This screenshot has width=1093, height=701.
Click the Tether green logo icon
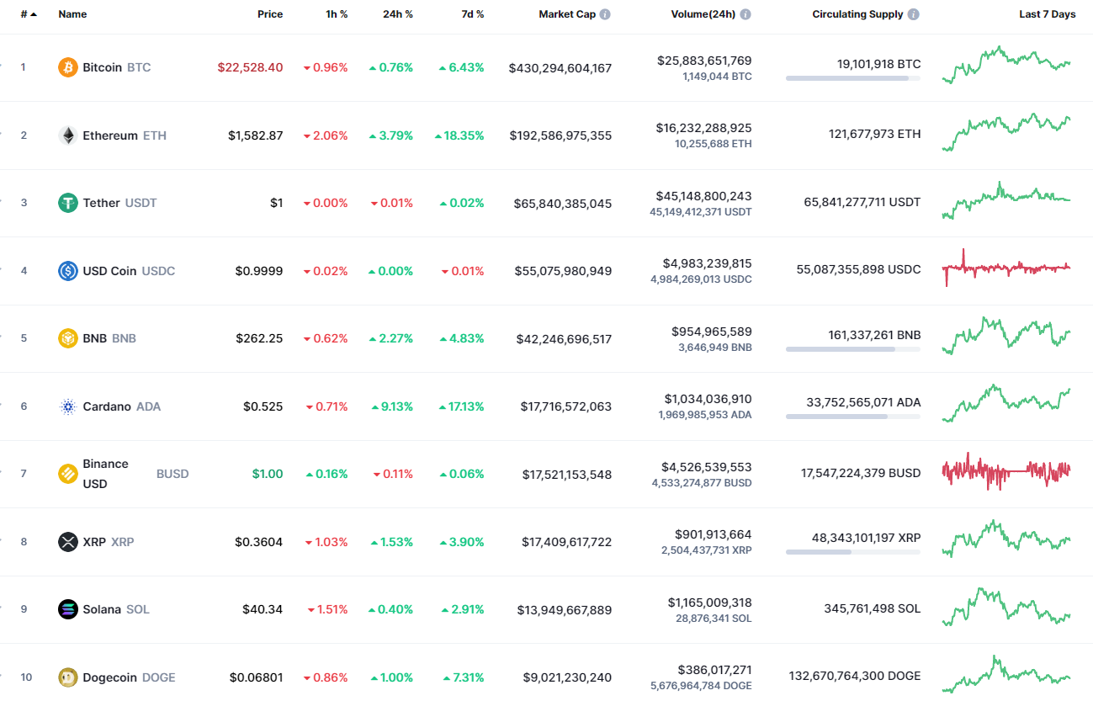(x=68, y=203)
